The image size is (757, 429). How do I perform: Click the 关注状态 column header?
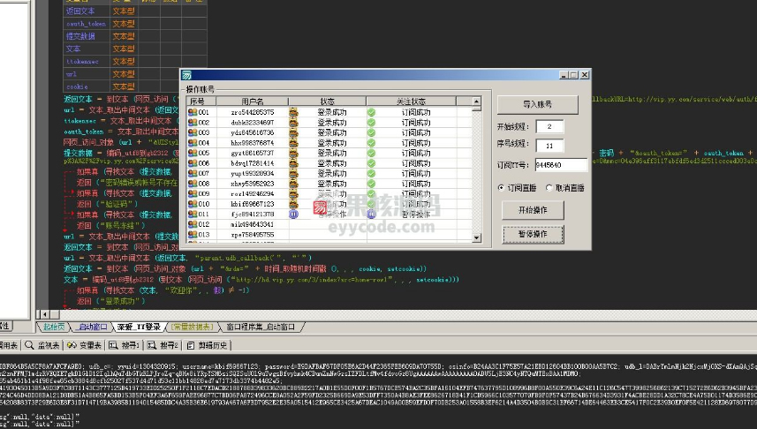click(x=411, y=102)
